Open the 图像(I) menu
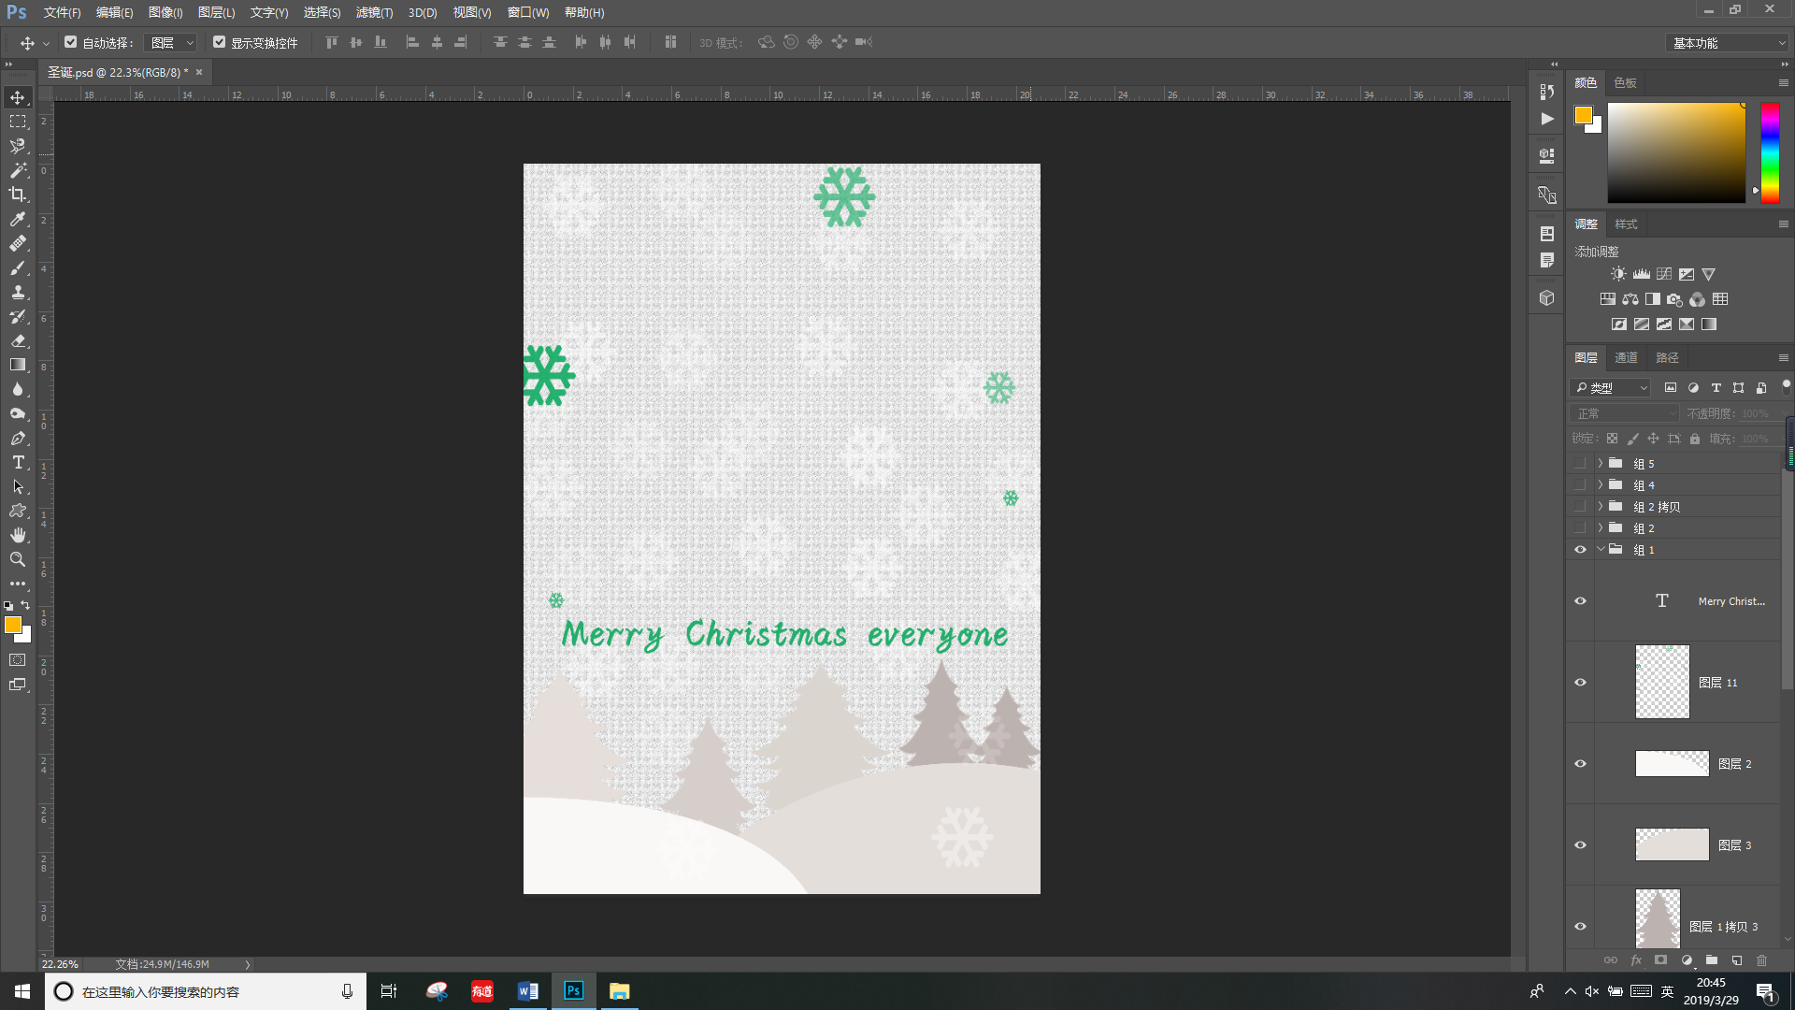 (165, 12)
